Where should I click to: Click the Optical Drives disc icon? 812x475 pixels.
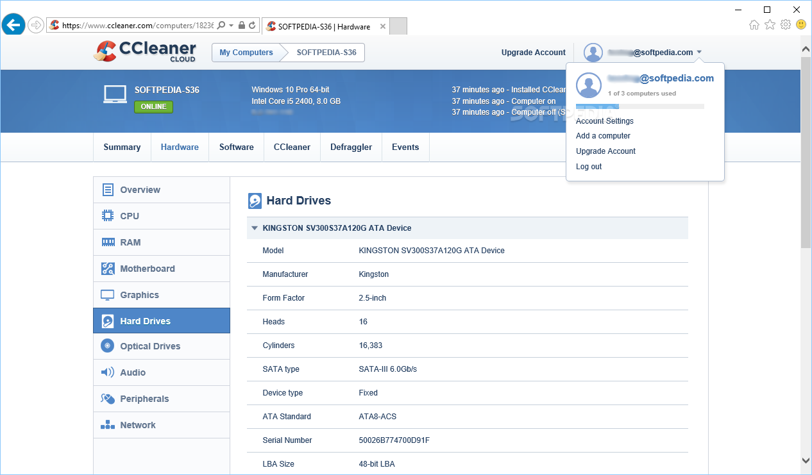click(x=108, y=346)
